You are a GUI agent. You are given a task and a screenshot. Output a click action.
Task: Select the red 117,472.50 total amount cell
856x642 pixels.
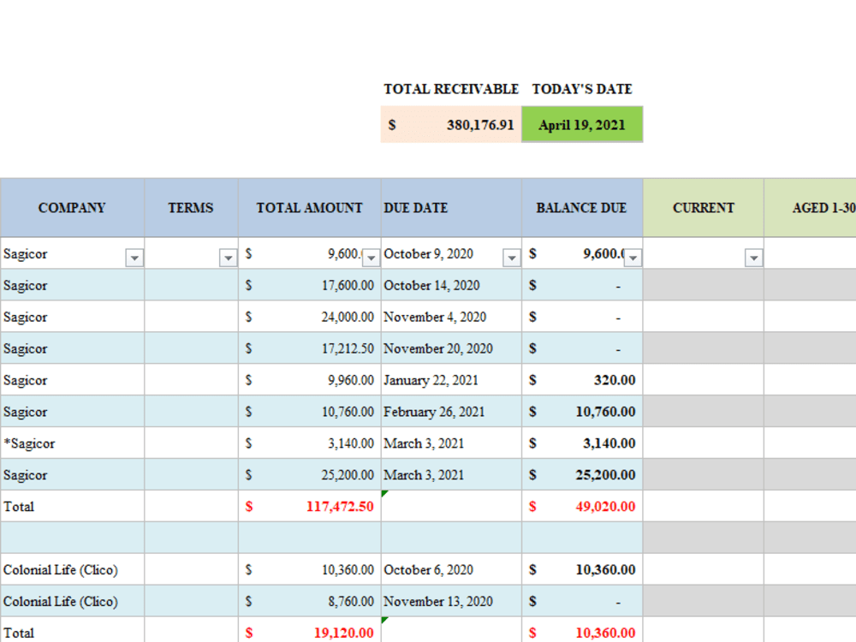pos(309,506)
